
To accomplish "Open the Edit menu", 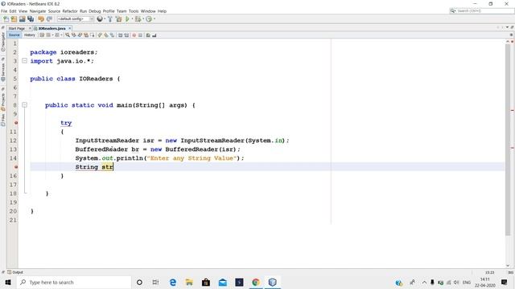I will (13, 11).
